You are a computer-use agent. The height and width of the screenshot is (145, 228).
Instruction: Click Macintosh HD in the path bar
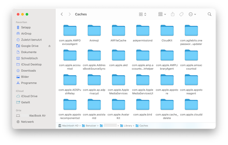[x=69, y=126]
